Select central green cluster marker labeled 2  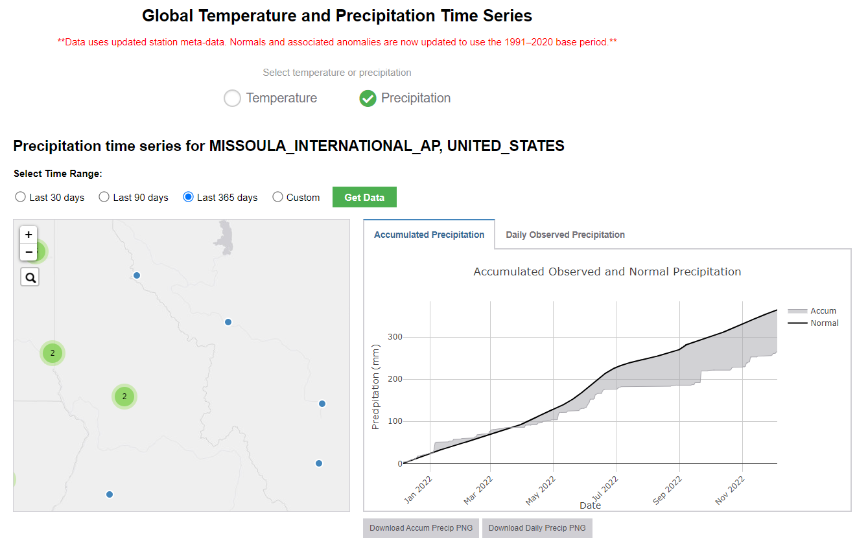click(x=124, y=396)
